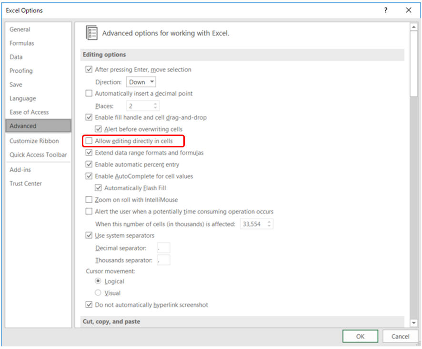Close the Excel Options dialog

[409, 10]
